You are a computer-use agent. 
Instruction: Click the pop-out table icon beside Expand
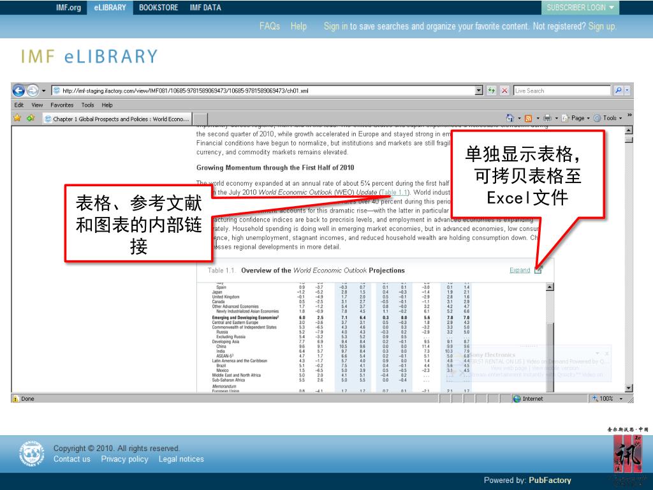coord(538,270)
